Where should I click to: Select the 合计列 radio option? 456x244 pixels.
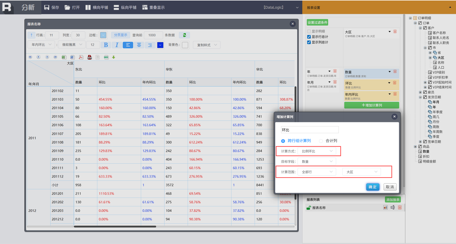point(321,141)
